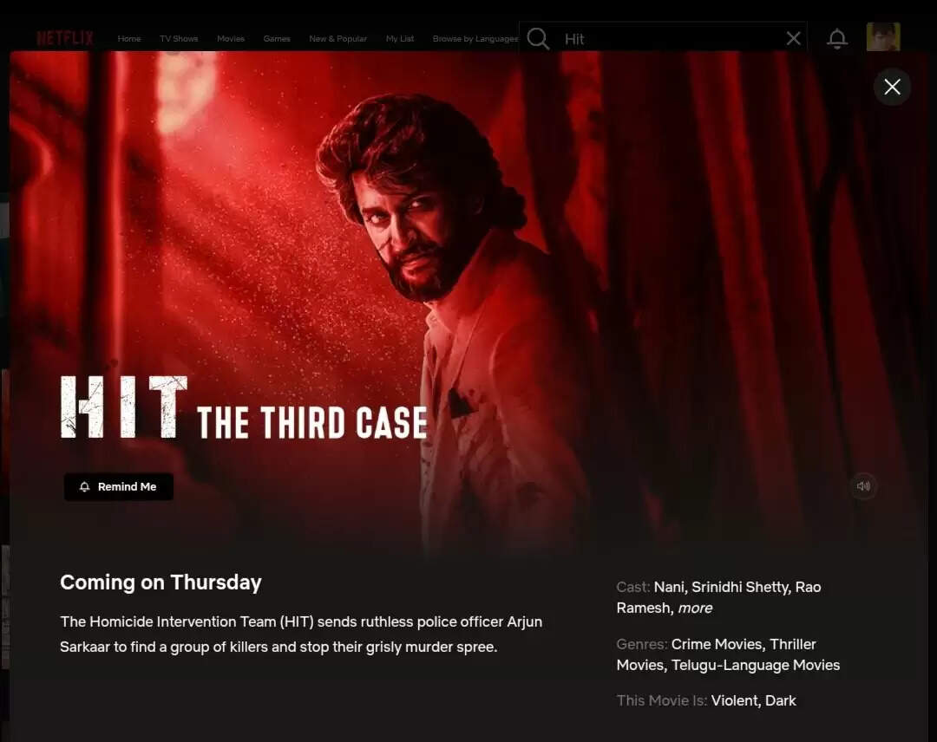Open Browse by Languages

tap(475, 39)
